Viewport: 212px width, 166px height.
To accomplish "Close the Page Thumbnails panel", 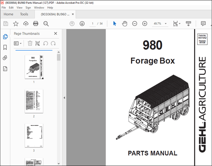I will coord(55,33).
